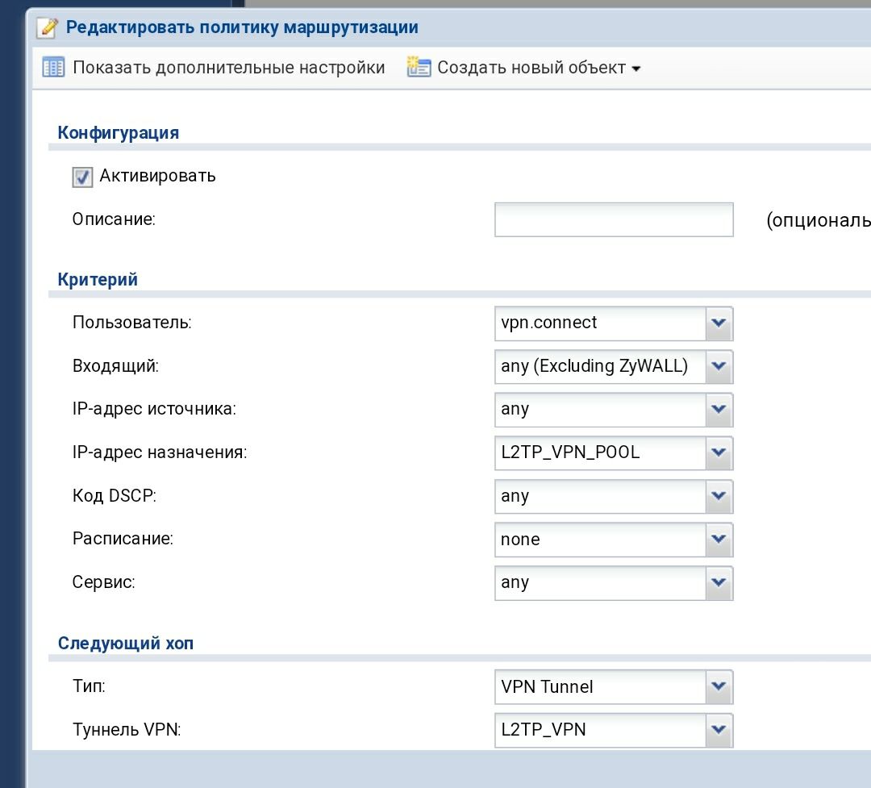Show additional settings via Показать дополнительные настройки
871x788 pixels.
tap(228, 68)
